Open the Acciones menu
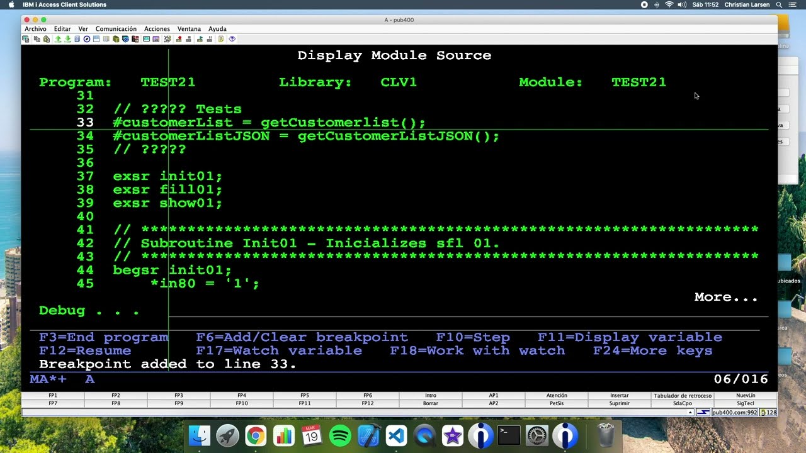Screen dimensions: 806x453 (x=157, y=29)
